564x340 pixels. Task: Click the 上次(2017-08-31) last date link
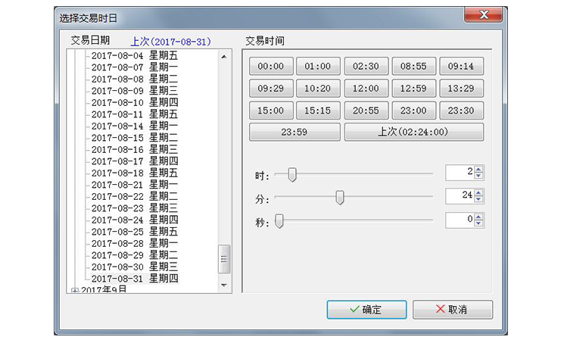(170, 42)
